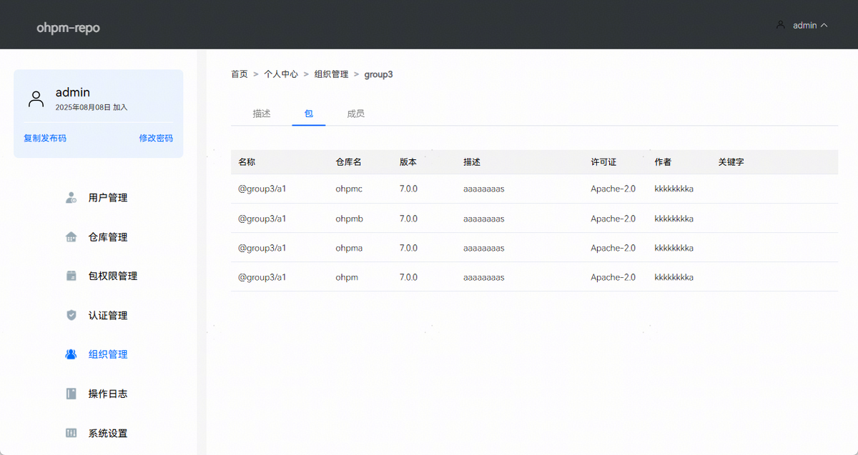
Task: Select the 包 (Packages) tab
Action: click(308, 114)
